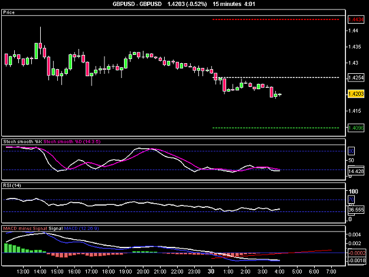
Task: Click the 1.44 price axis tick label
Action: (x=354, y=31)
